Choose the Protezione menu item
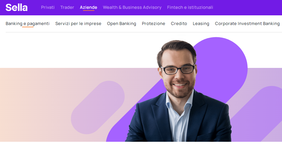This screenshot has width=282, height=150. pyautogui.click(x=153, y=24)
